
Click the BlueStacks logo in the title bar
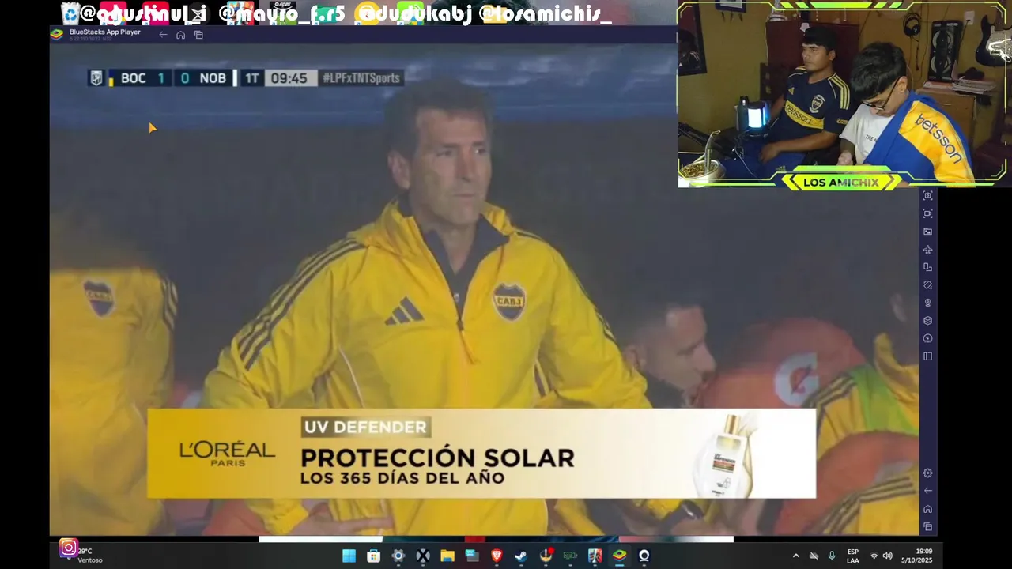(56, 34)
